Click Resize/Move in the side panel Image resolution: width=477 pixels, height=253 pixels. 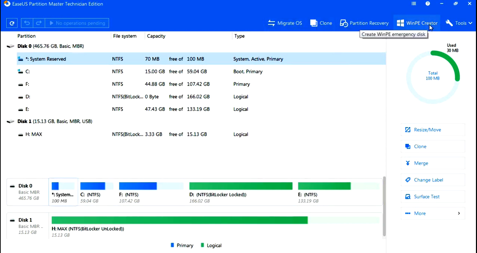coord(433,130)
